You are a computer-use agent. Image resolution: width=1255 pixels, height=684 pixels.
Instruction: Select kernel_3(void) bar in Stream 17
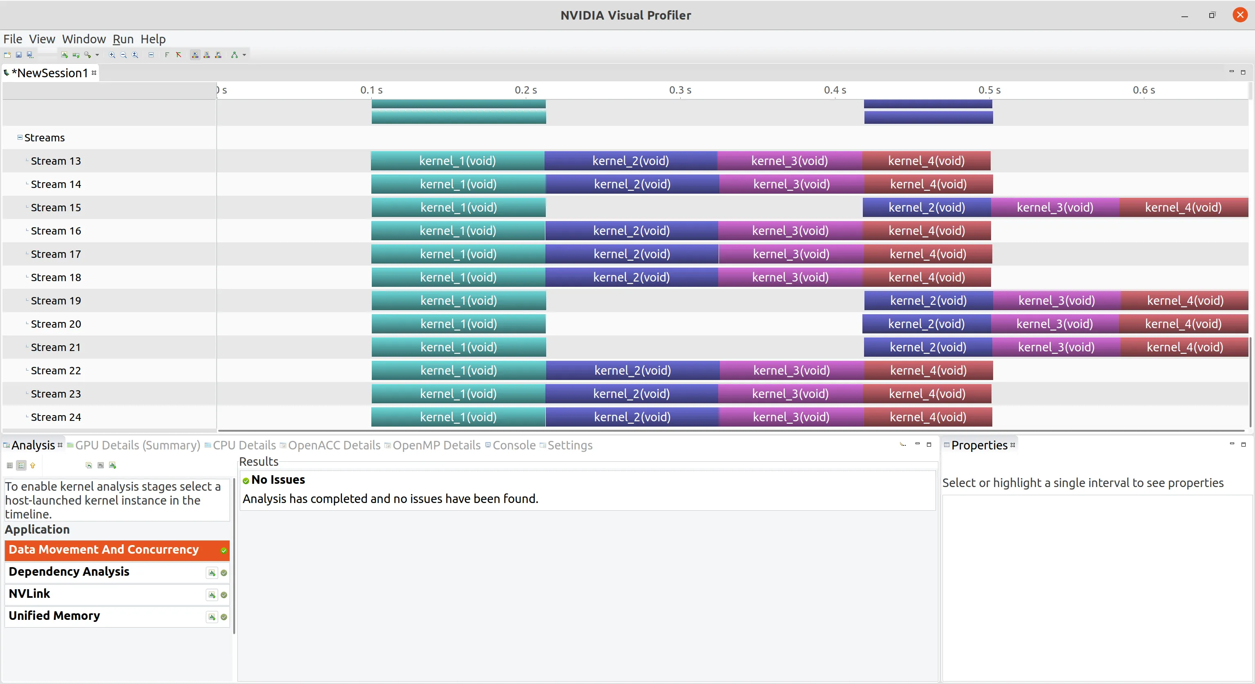[791, 254]
